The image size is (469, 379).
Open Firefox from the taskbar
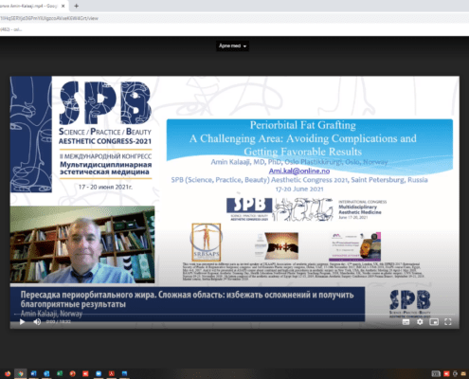pos(8,374)
